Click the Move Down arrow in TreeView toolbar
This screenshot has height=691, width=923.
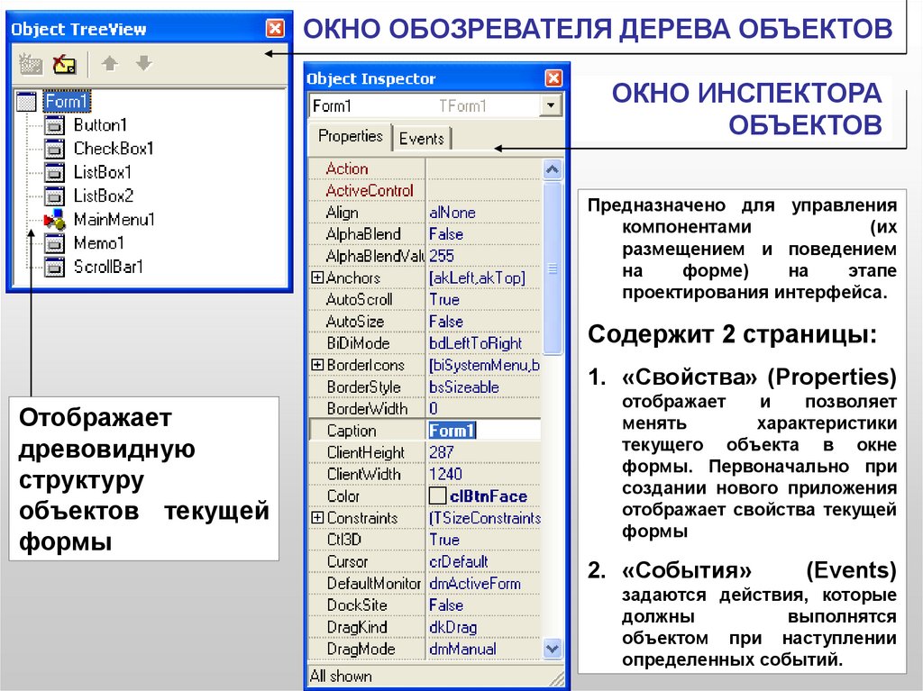pyautogui.click(x=142, y=64)
